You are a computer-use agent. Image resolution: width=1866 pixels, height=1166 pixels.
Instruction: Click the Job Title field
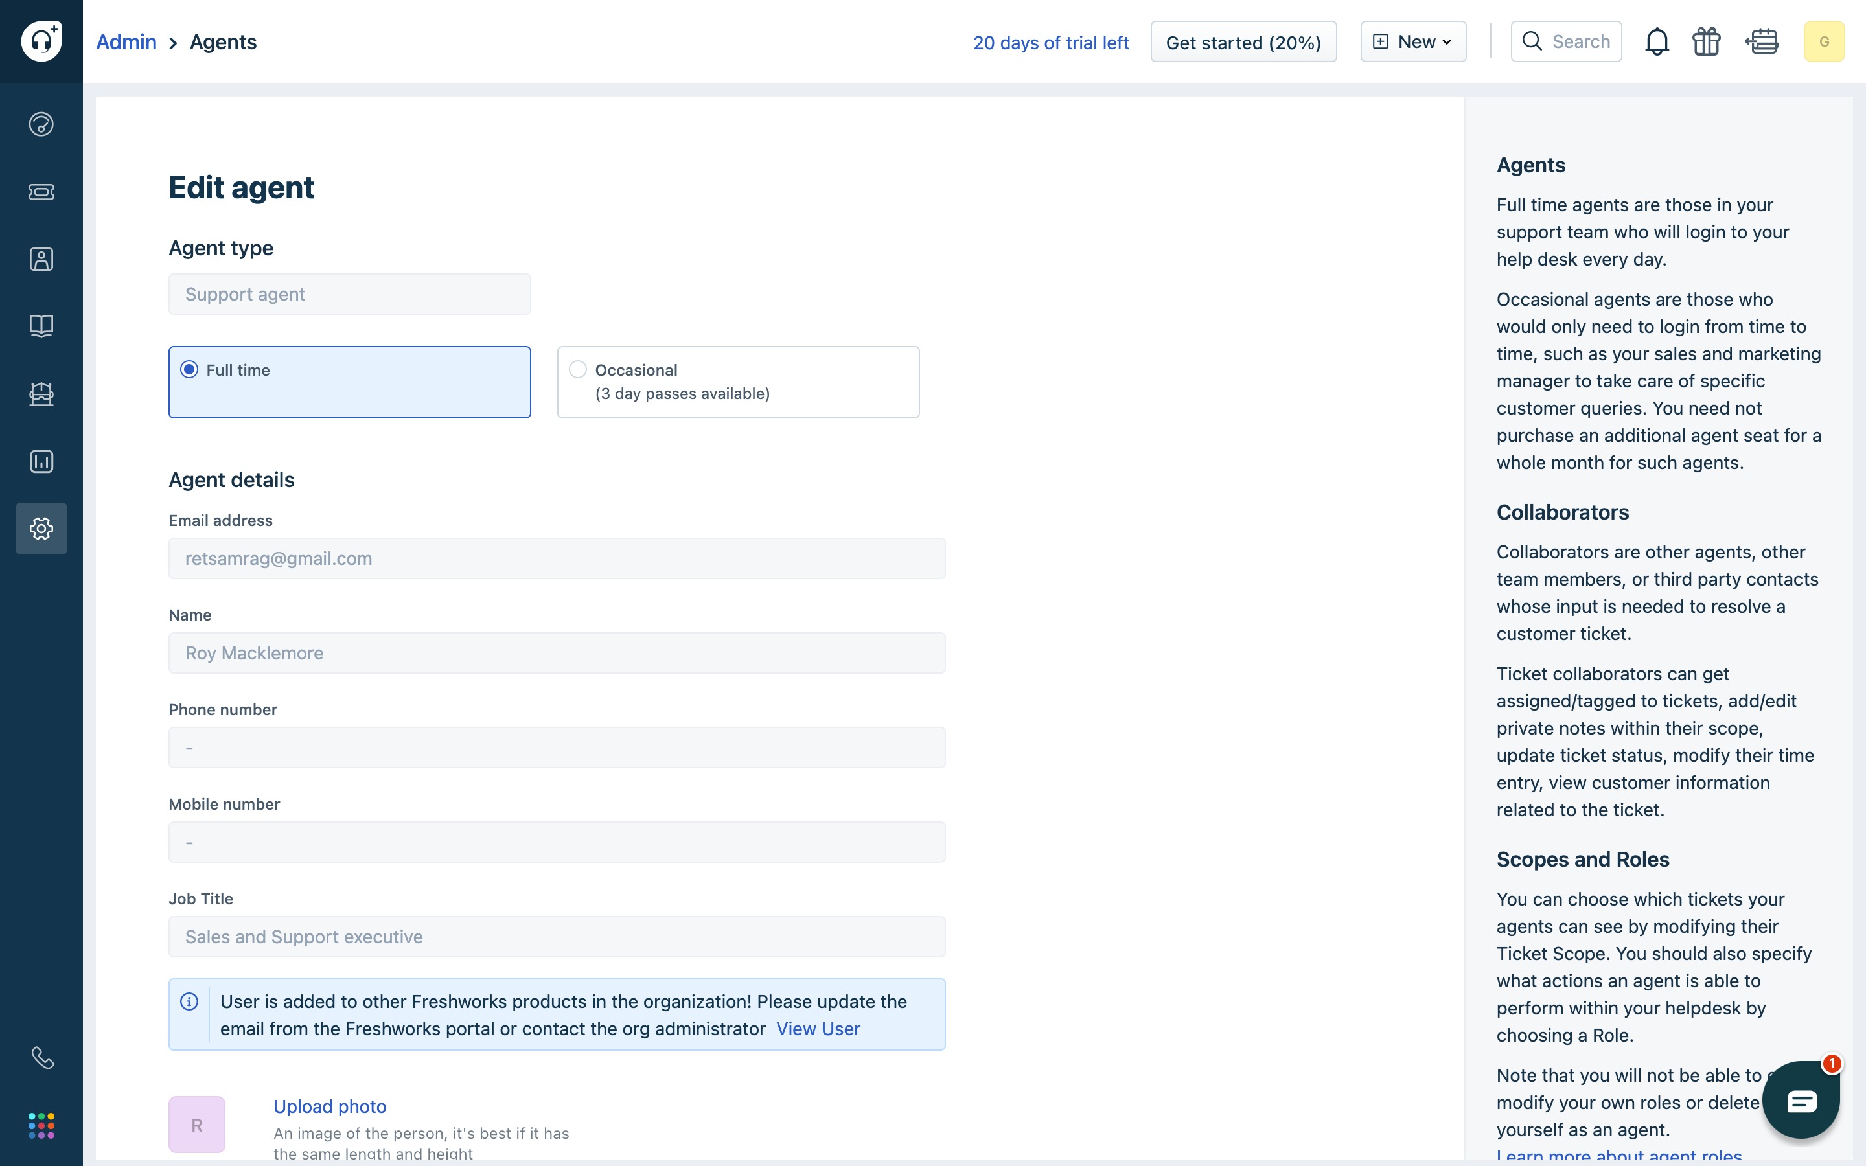click(557, 936)
